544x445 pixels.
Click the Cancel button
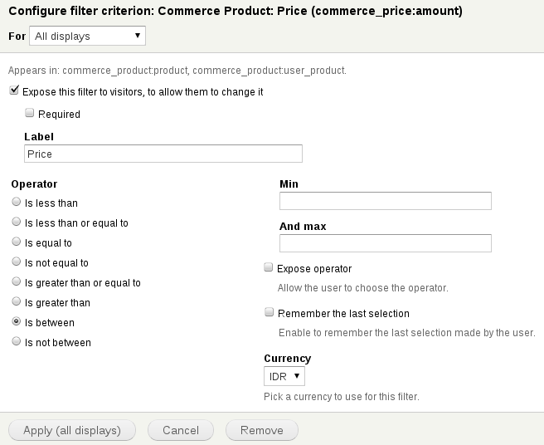pyautogui.click(x=181, y=430)
